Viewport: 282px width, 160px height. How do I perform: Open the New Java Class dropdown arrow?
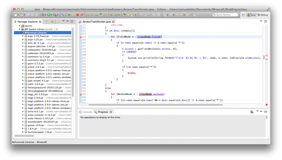(119, 15)
